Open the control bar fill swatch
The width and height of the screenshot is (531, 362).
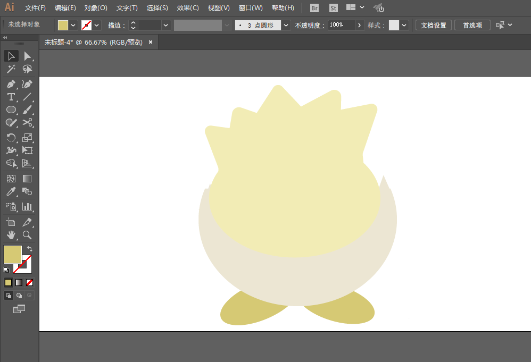63,26
